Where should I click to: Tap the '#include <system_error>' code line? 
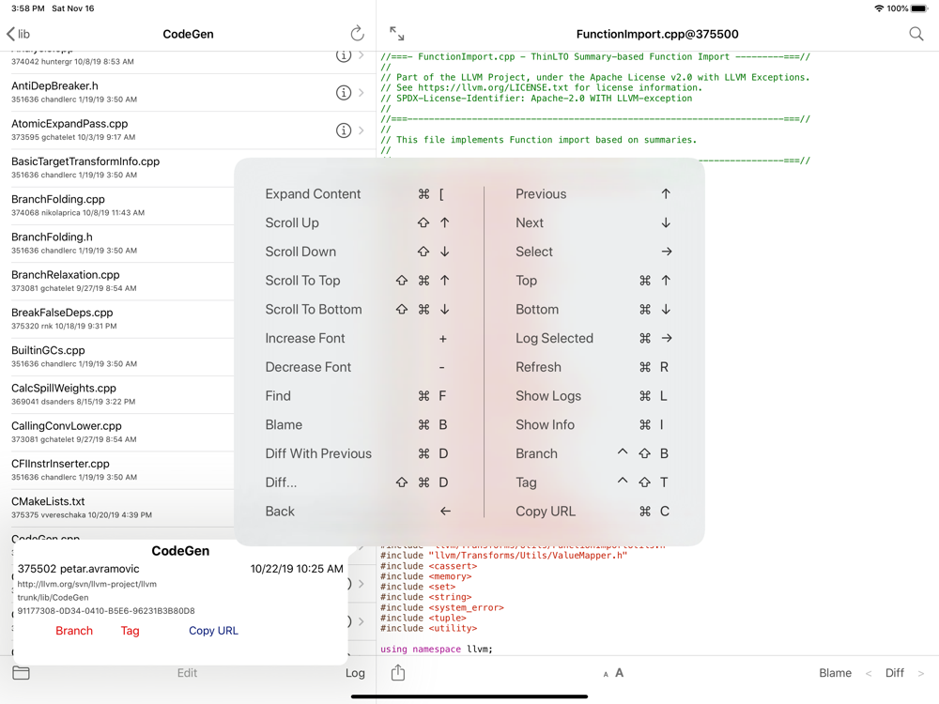[x=442, y=607]
